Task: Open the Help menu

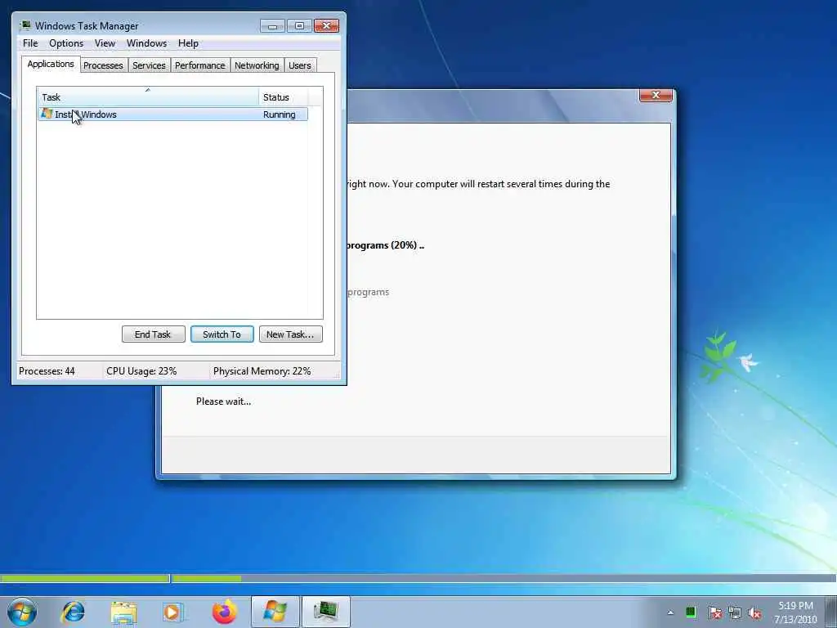Action: coord(188,43)
